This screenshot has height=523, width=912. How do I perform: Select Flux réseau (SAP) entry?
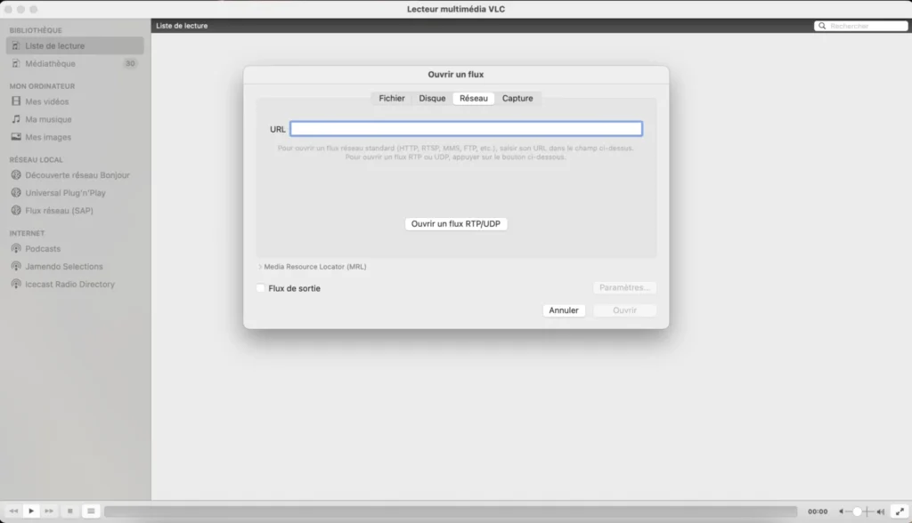tap(59, 211)
